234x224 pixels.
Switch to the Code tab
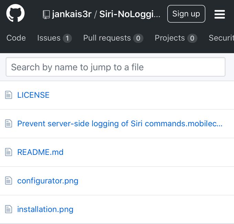[x=16, y=38]
